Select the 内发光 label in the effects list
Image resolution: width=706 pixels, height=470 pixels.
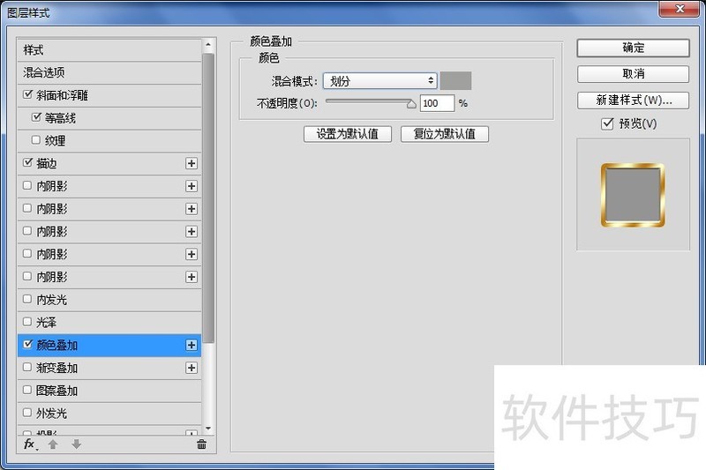pos(51,300)
